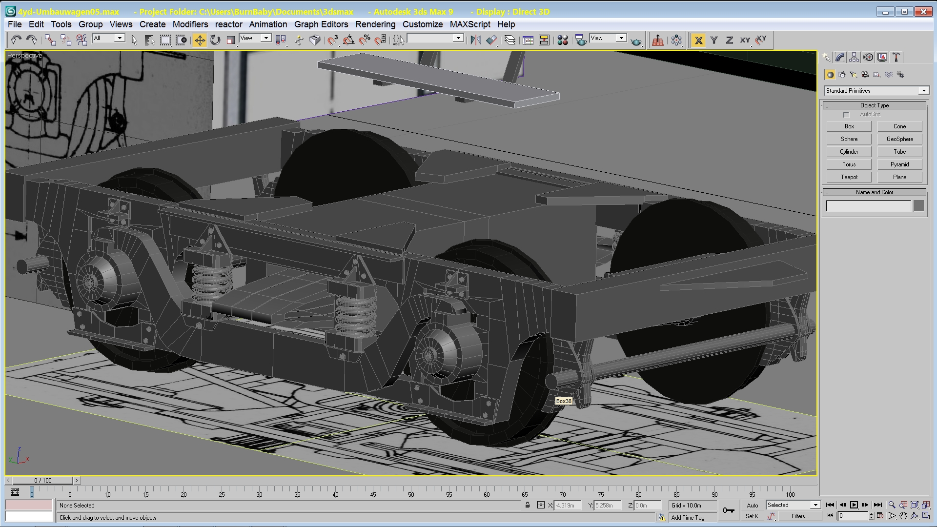
Task: Open the Layer Manager icon
Action: click(x=509, y=40)
